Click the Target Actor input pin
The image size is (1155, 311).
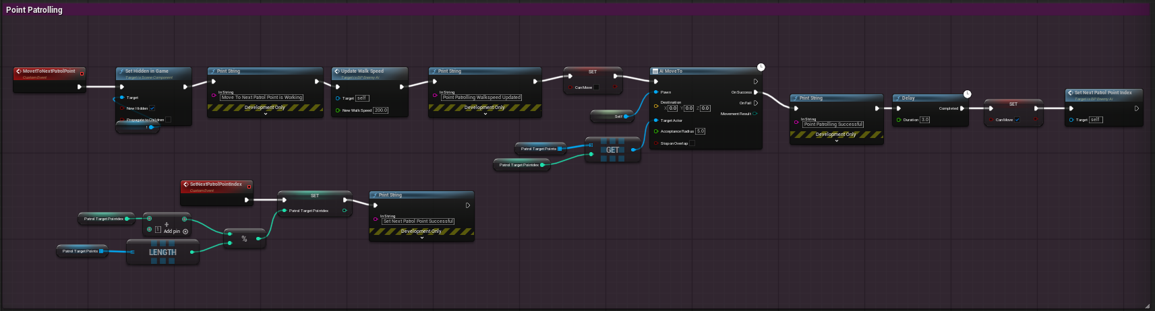pyautogui.click(x=656, y=120)
